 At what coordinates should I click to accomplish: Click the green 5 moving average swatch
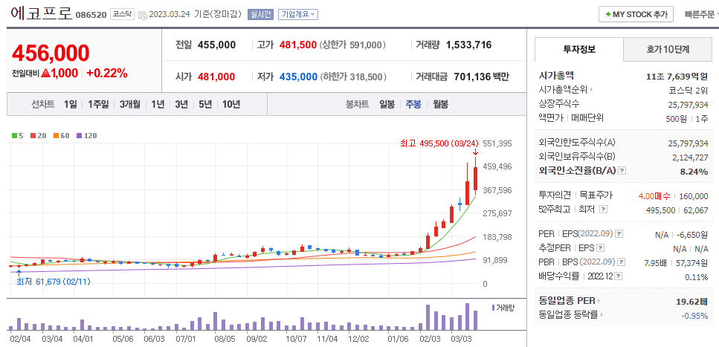15,136
